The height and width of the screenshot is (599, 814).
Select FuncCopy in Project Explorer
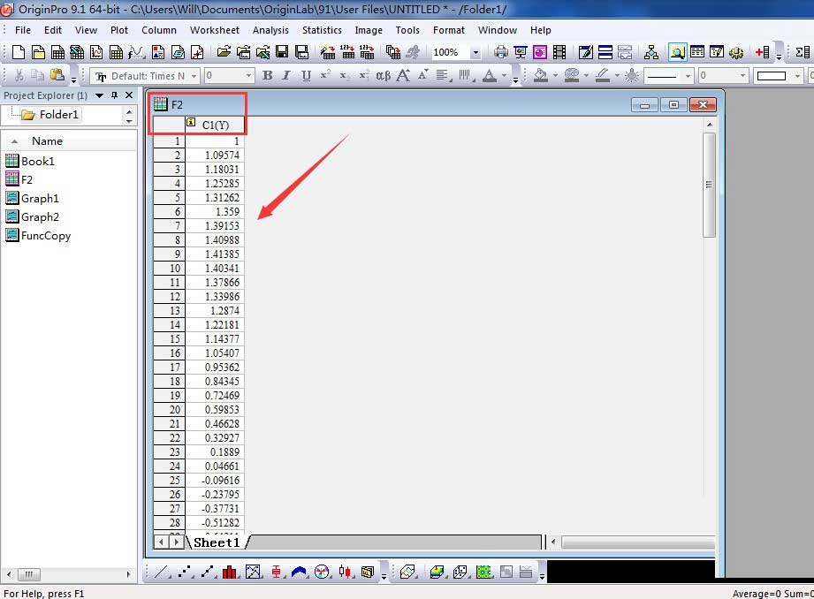coord(37,235)
